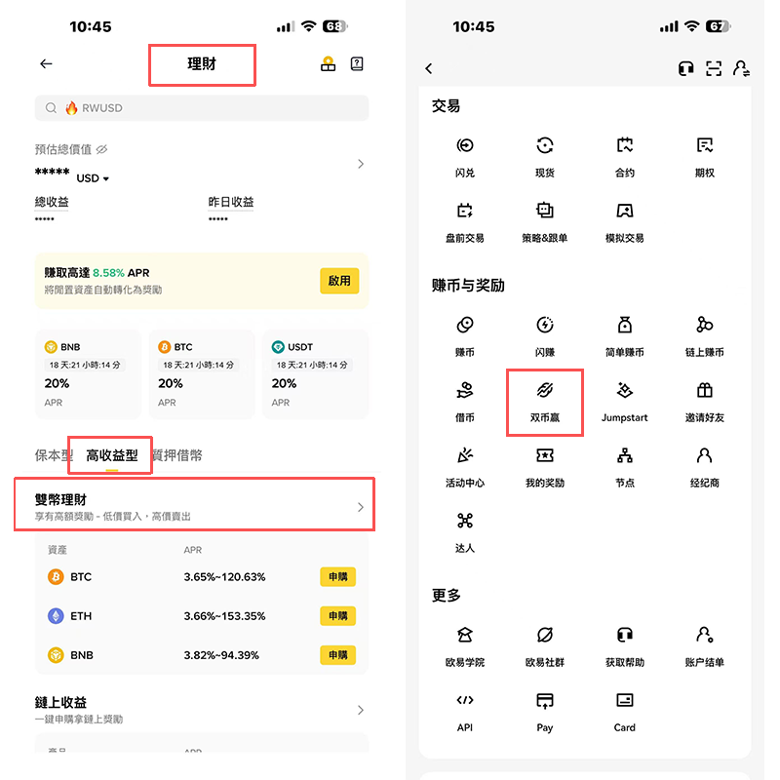This screenshot has width=780, height=780.
Task: Open the switch account profile icon
Action: [x=741, y=68]
